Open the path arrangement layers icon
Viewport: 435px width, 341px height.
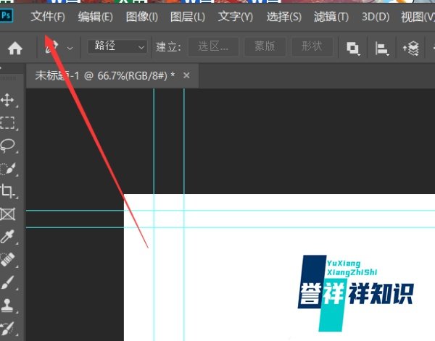[x=411, y=49]
